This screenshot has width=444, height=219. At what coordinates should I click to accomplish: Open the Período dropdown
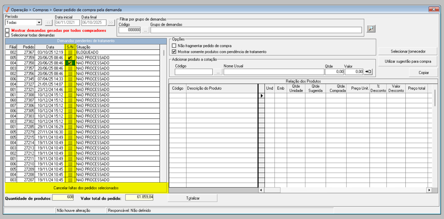39,23
